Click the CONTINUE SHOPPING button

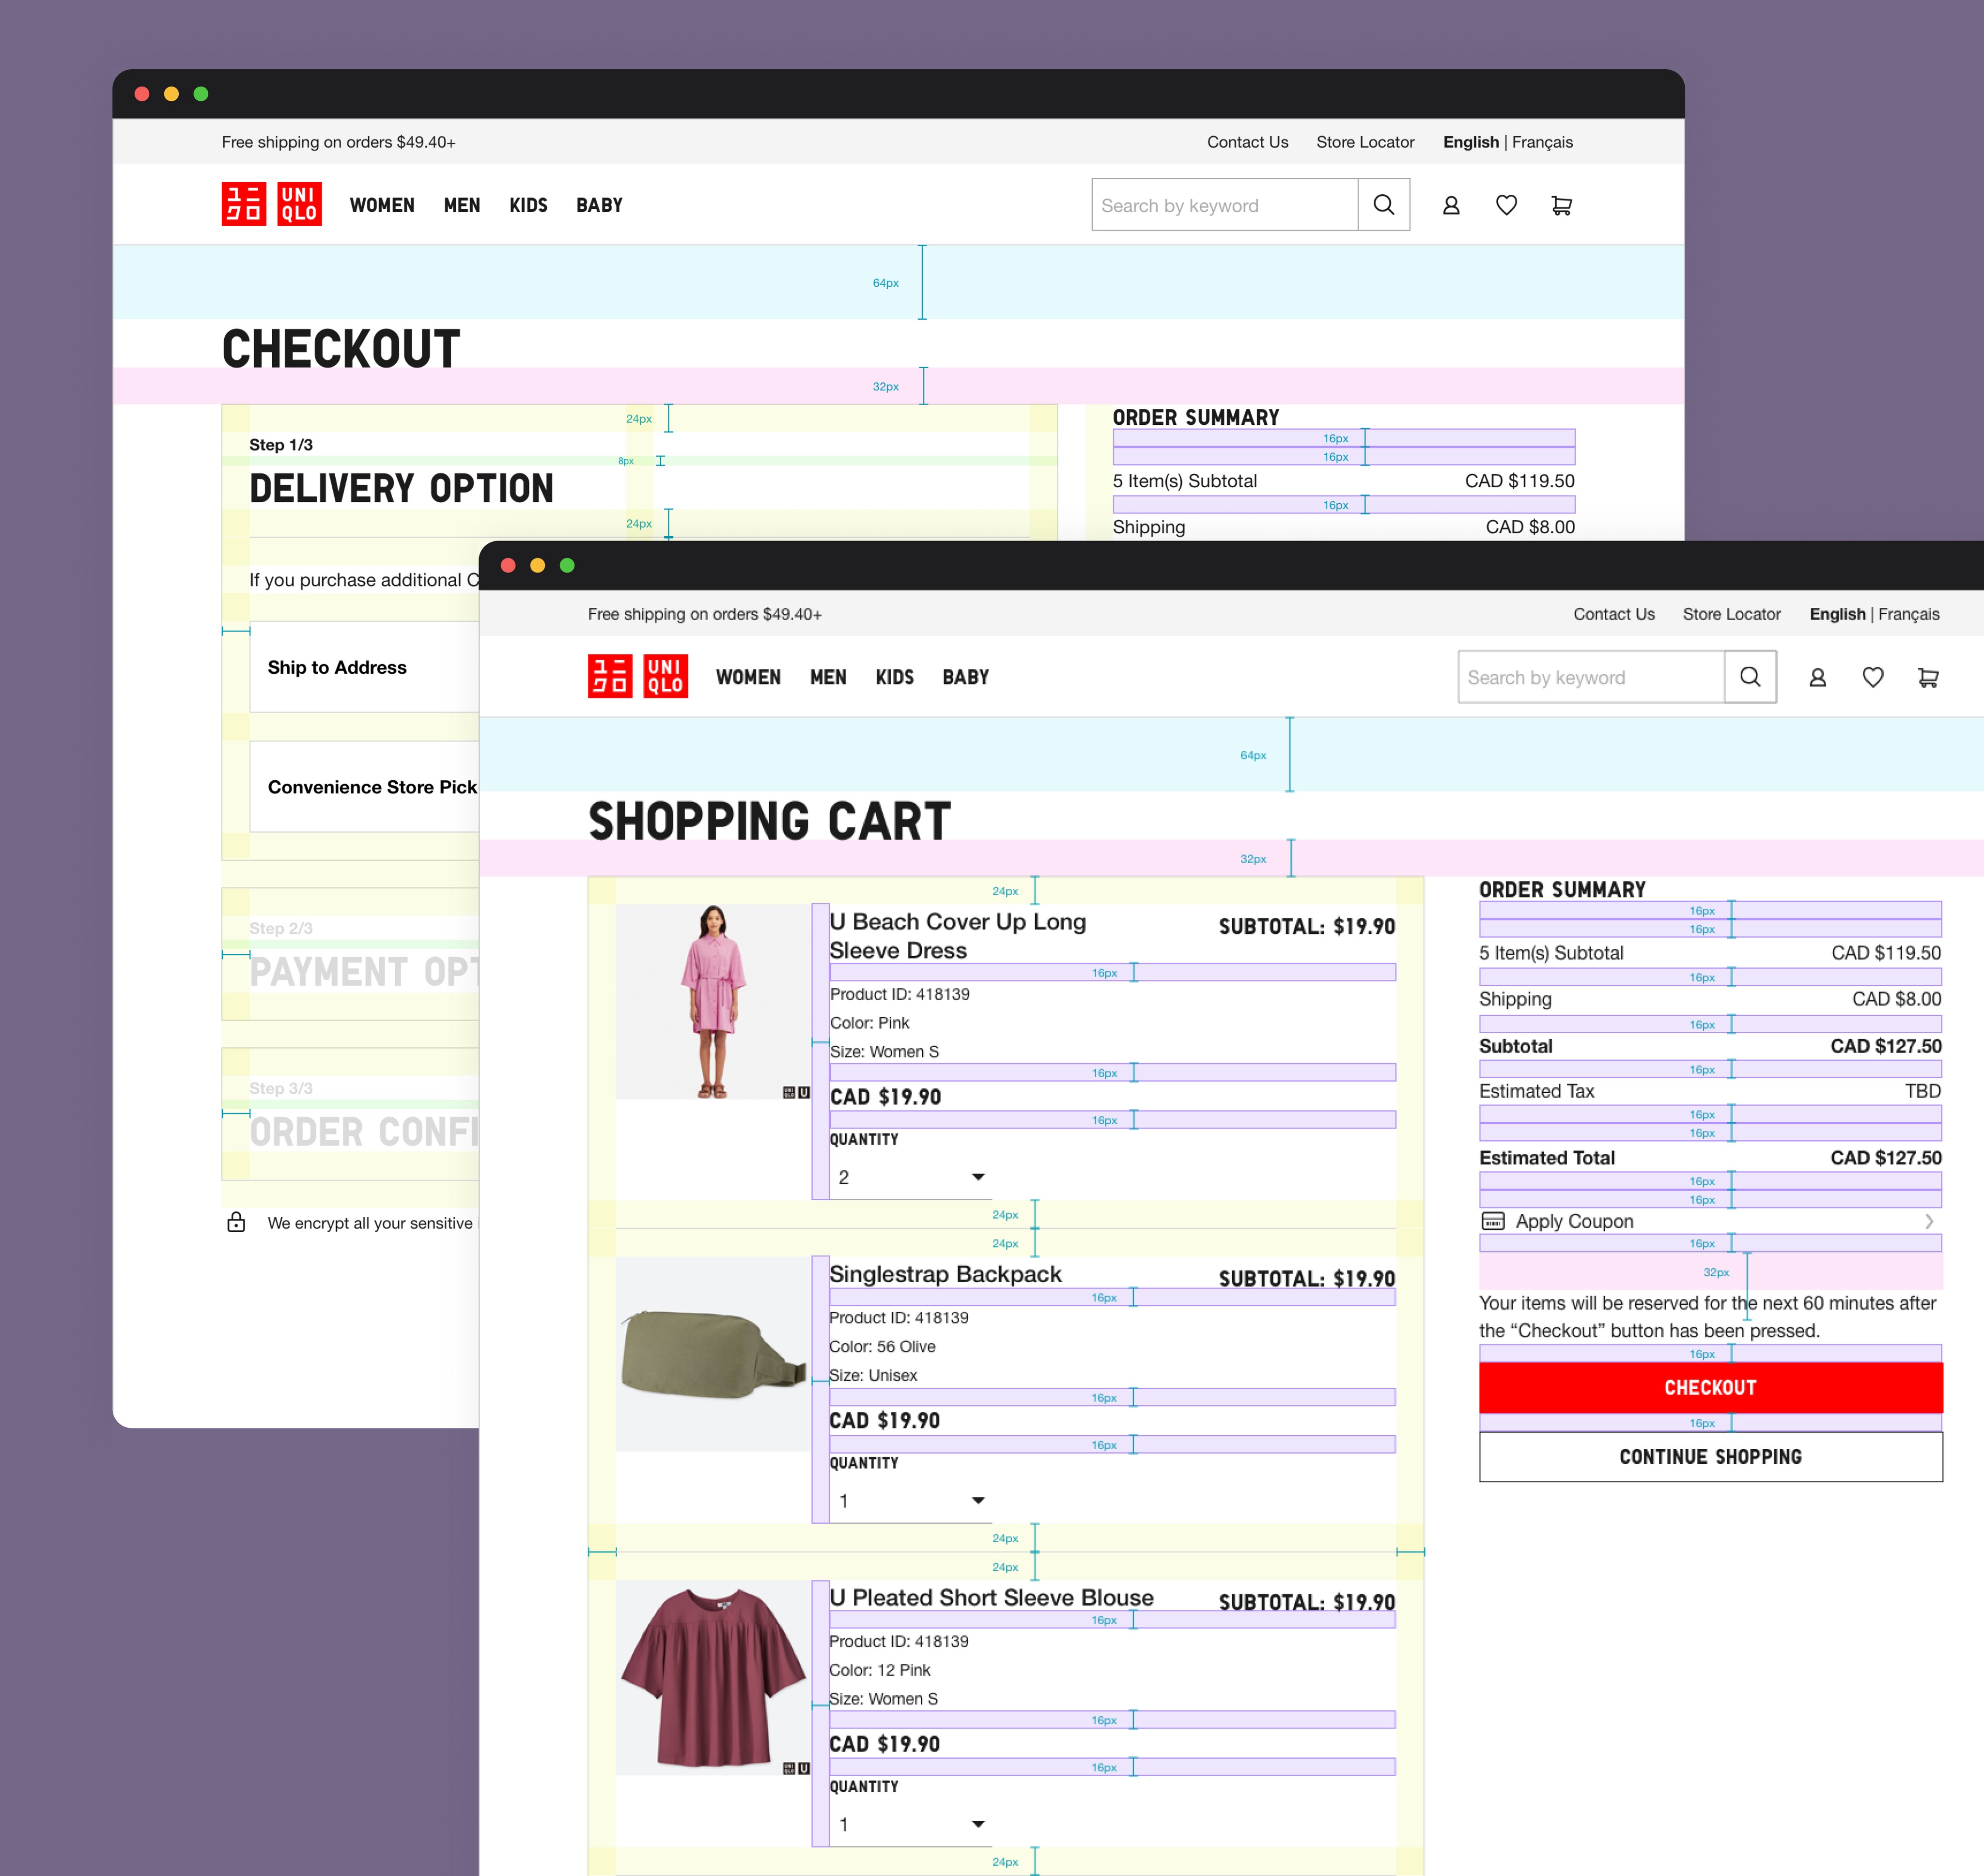click(x=1710, y=1457)
